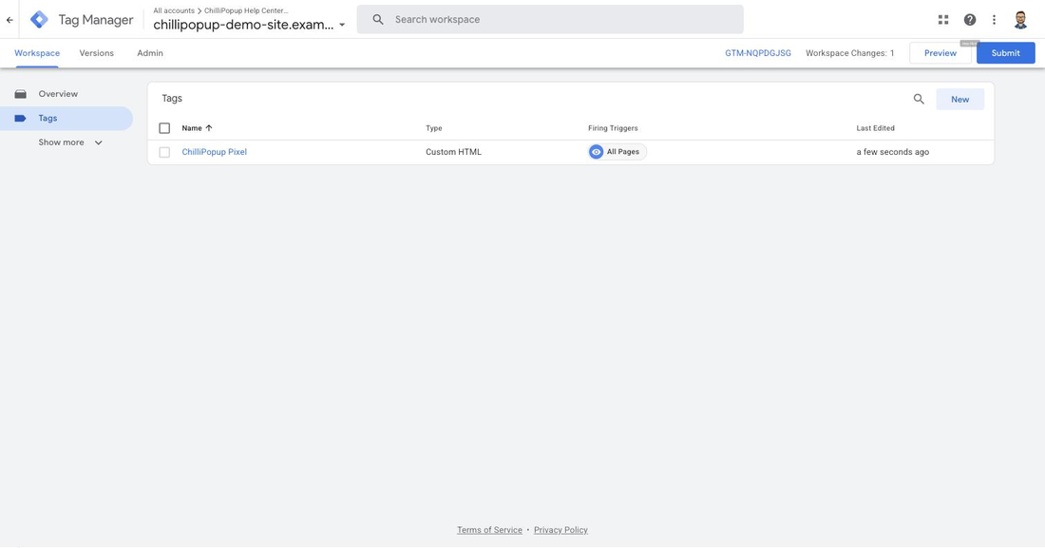Open the Google apps grid
Image resolution: width=1045 pixels, height=548 pixels.
[943, 20]
